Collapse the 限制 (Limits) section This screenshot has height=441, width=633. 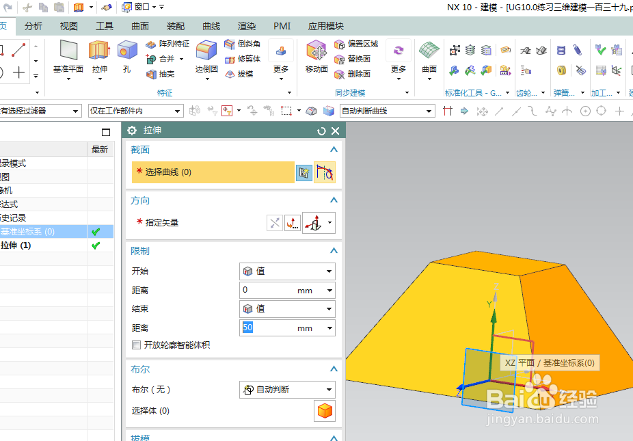tap(334, 250)
